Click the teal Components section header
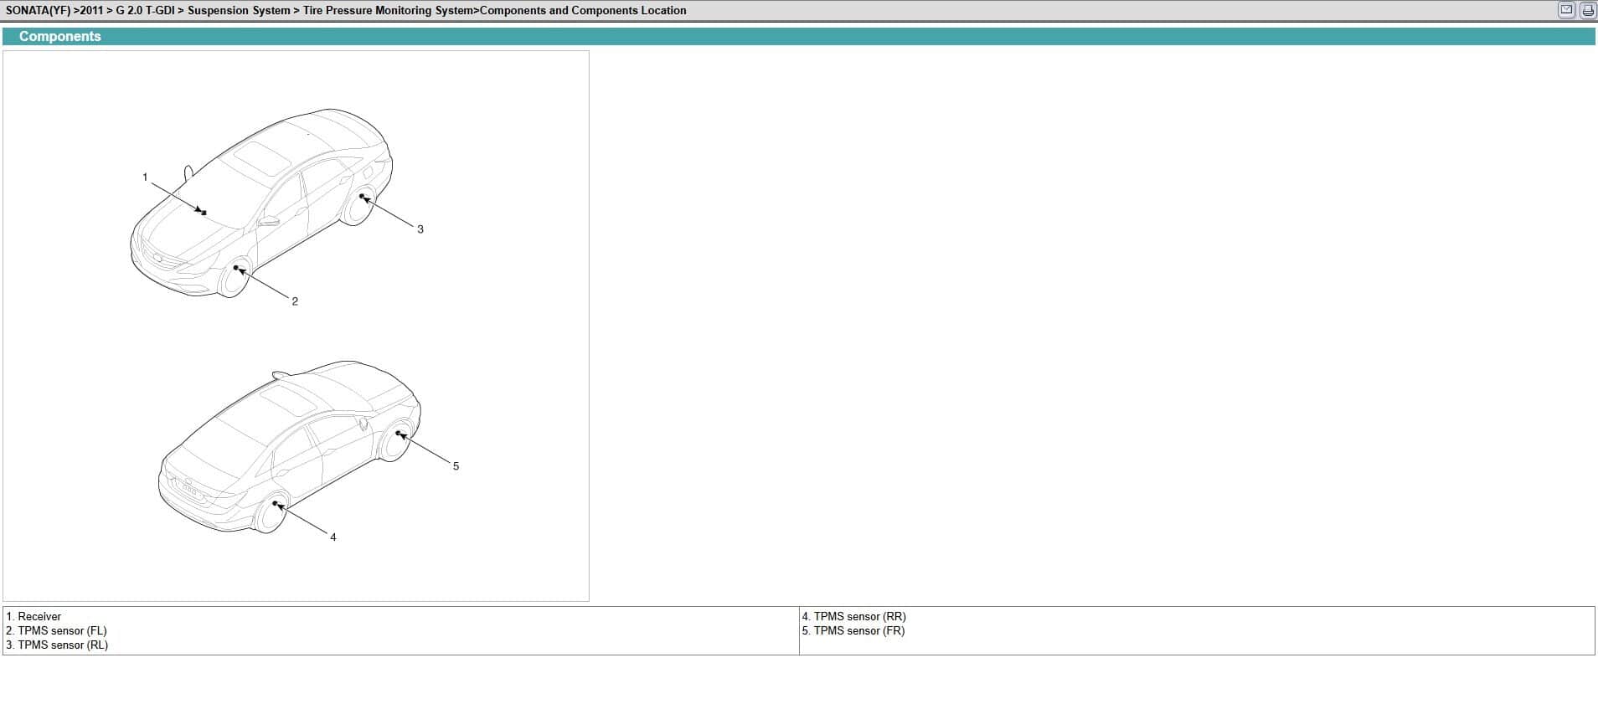 point(59,37)
